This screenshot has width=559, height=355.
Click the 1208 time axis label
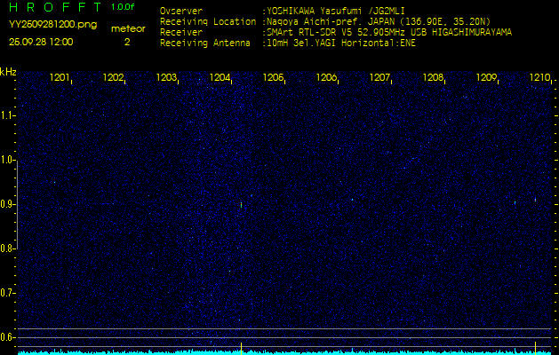pos(433,77)
